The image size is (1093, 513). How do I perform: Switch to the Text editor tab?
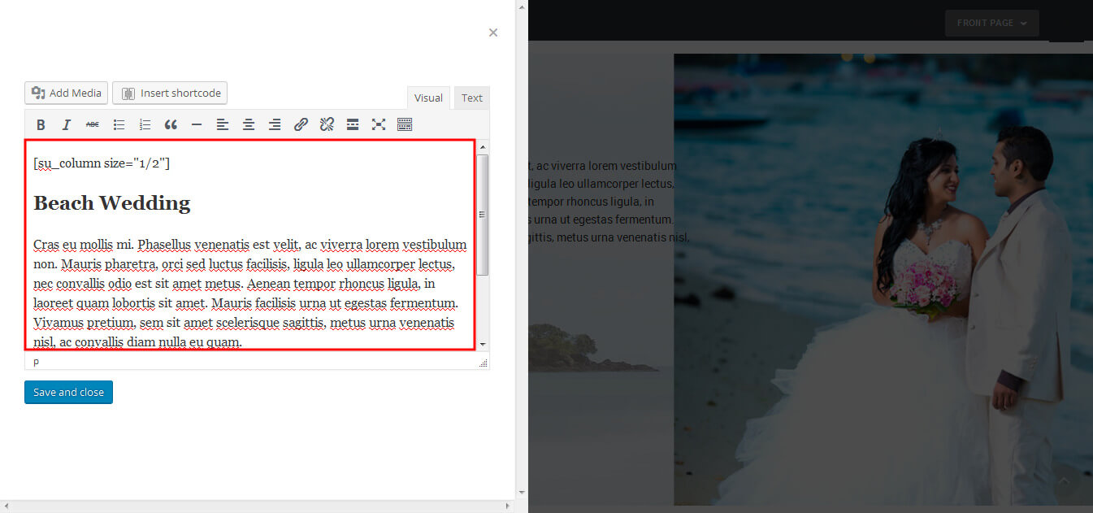tap(472, 98)
